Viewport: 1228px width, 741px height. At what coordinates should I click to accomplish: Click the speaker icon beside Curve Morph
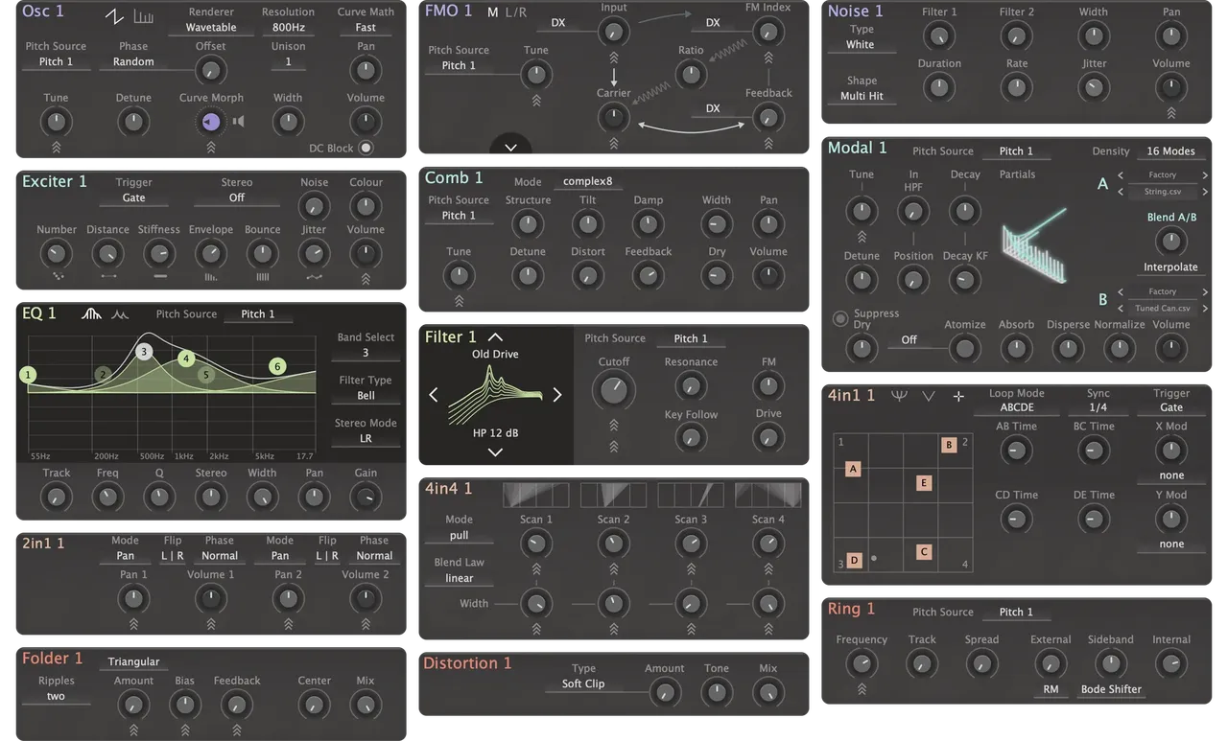click(238, 121)
